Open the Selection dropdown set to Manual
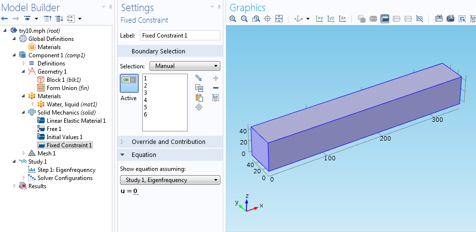This screenshot has width=476, height=232. tap(185, 66)
